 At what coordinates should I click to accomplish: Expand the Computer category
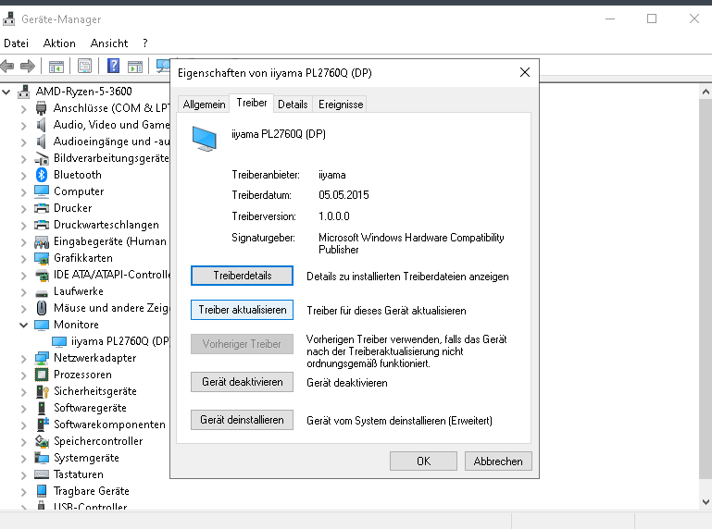24,192
